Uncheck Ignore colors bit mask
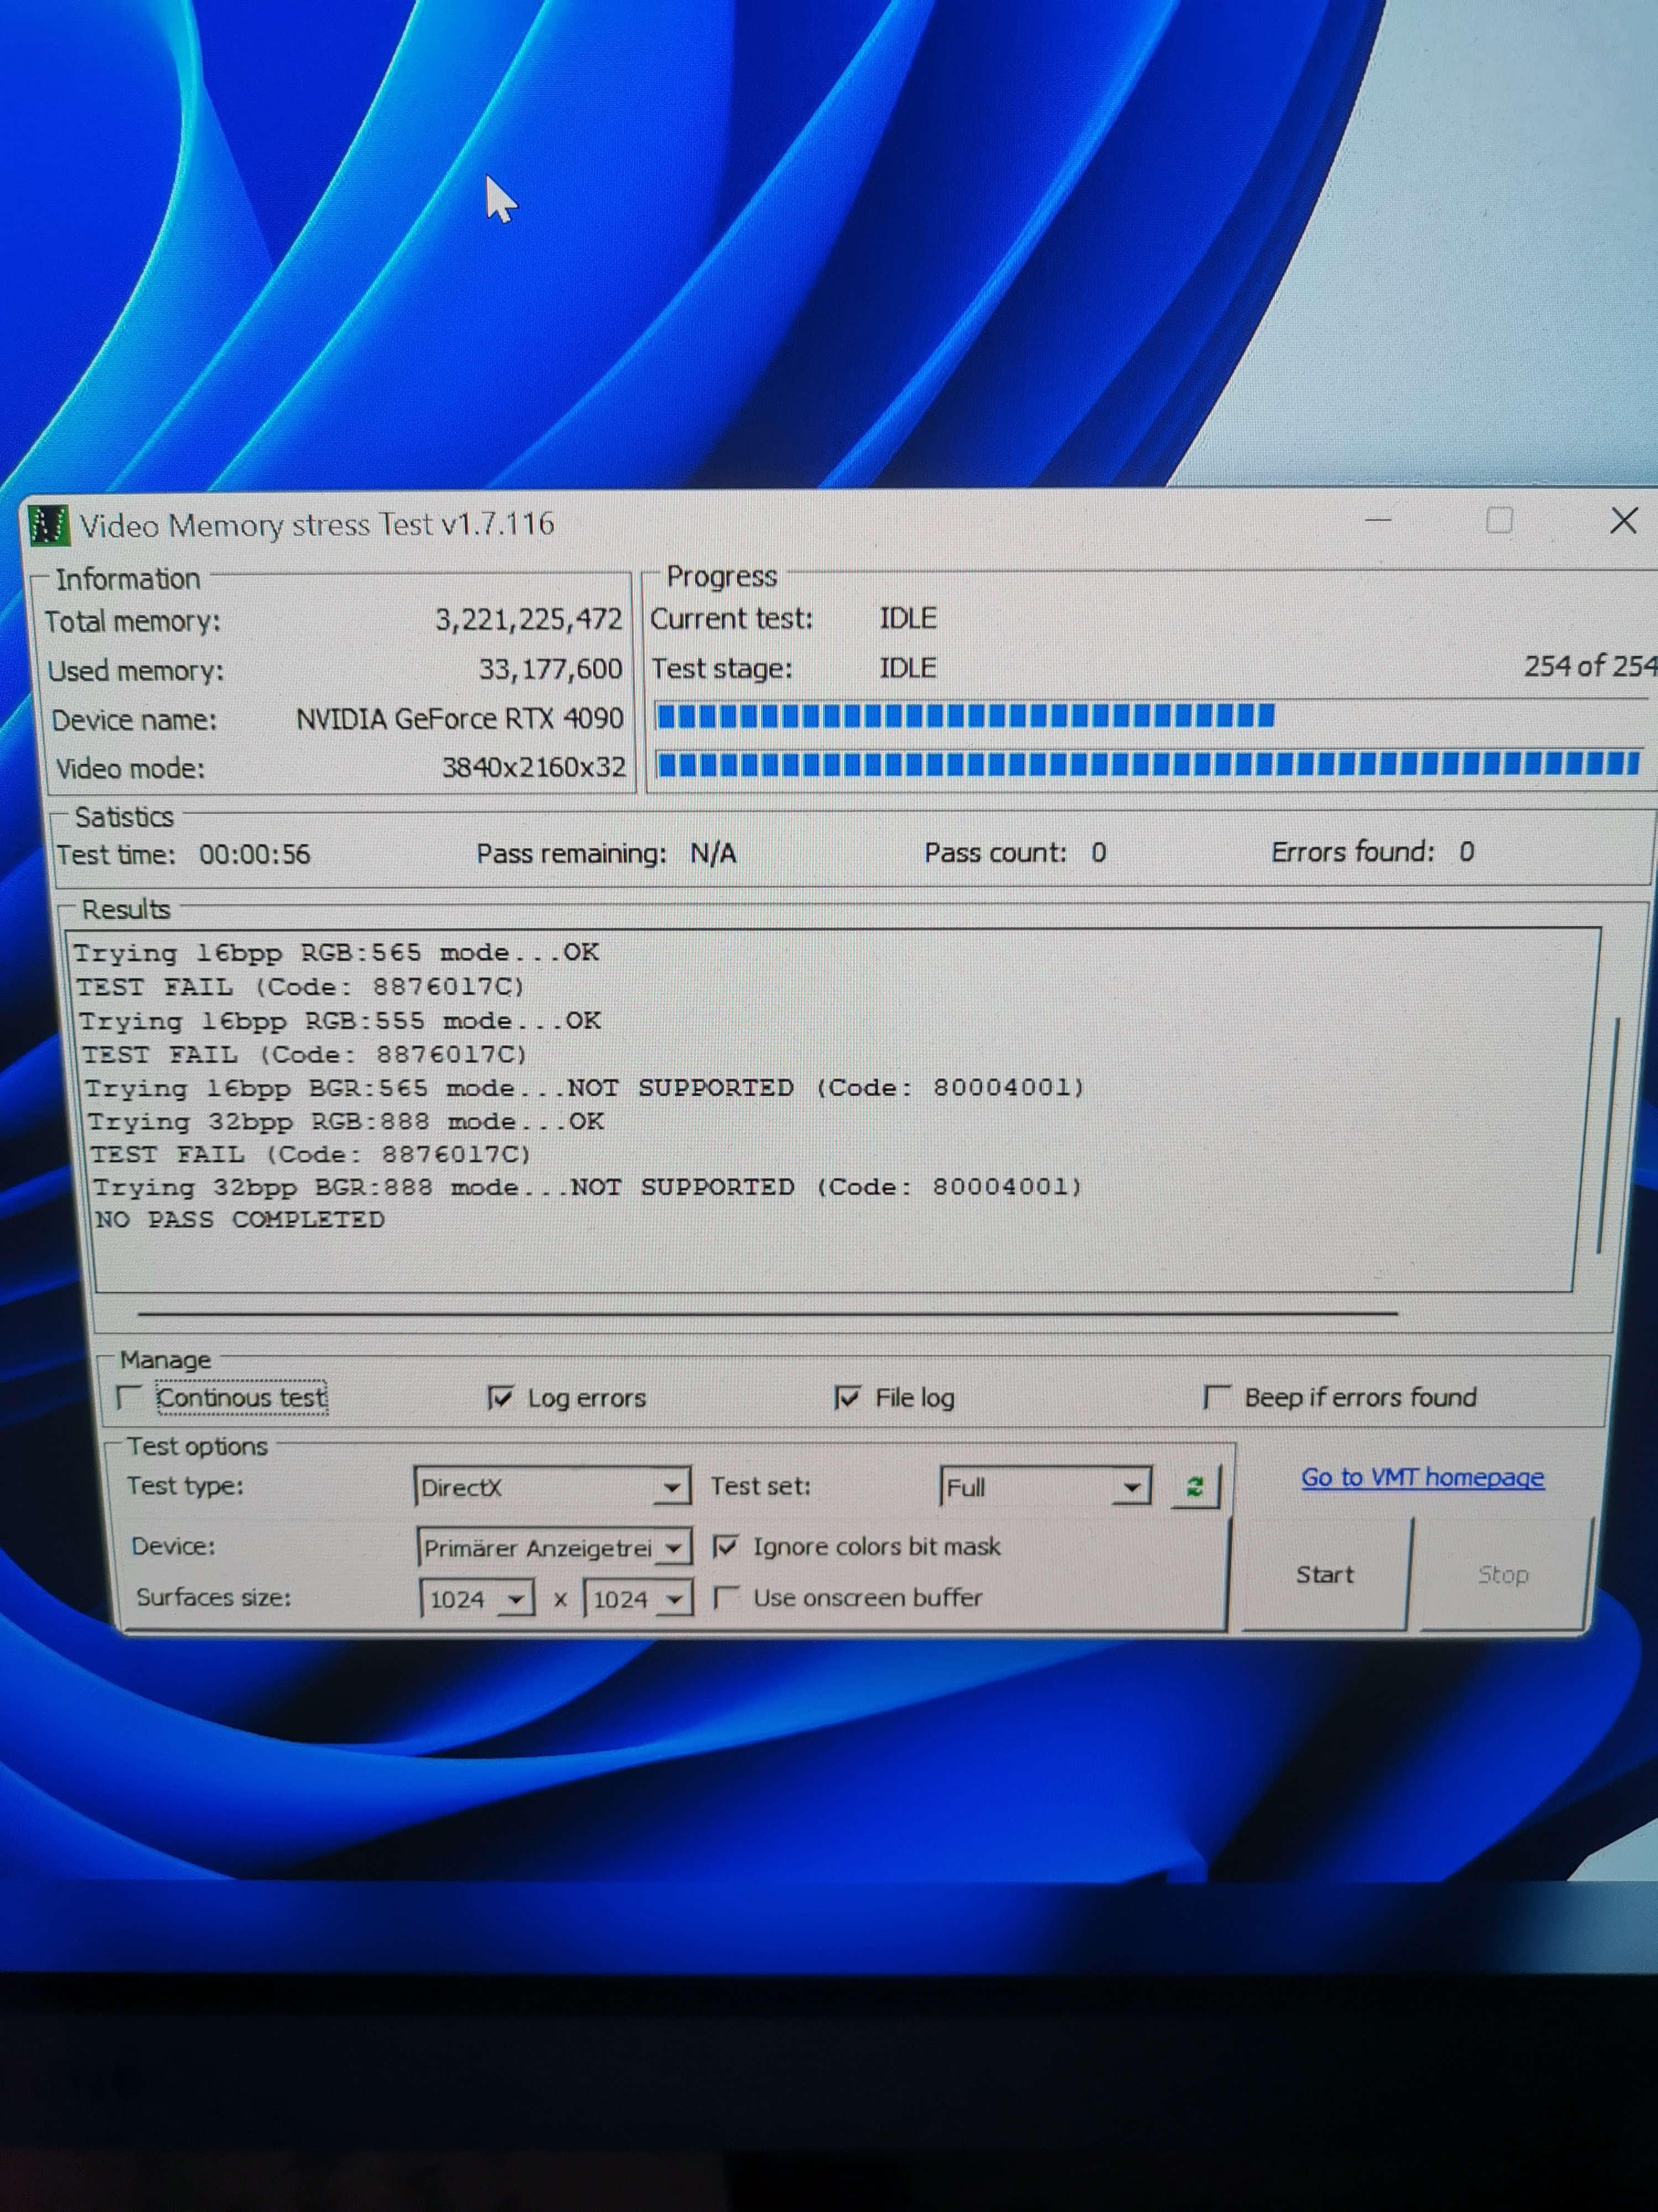The width and height of the screenshot is (1658, 2212). tap(726, 1547)
